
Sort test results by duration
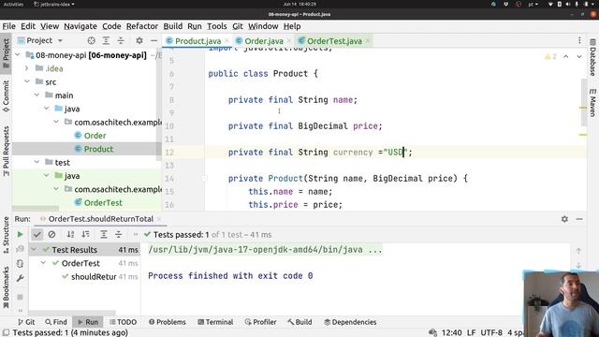tap(85, 235)
